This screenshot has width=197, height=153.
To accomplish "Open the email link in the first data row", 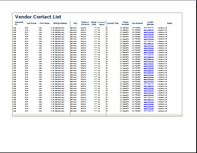I will [x=149, y=28].
